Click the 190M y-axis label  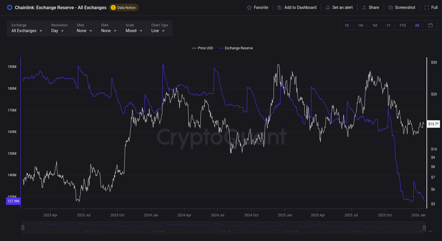[x=12, y=67]
